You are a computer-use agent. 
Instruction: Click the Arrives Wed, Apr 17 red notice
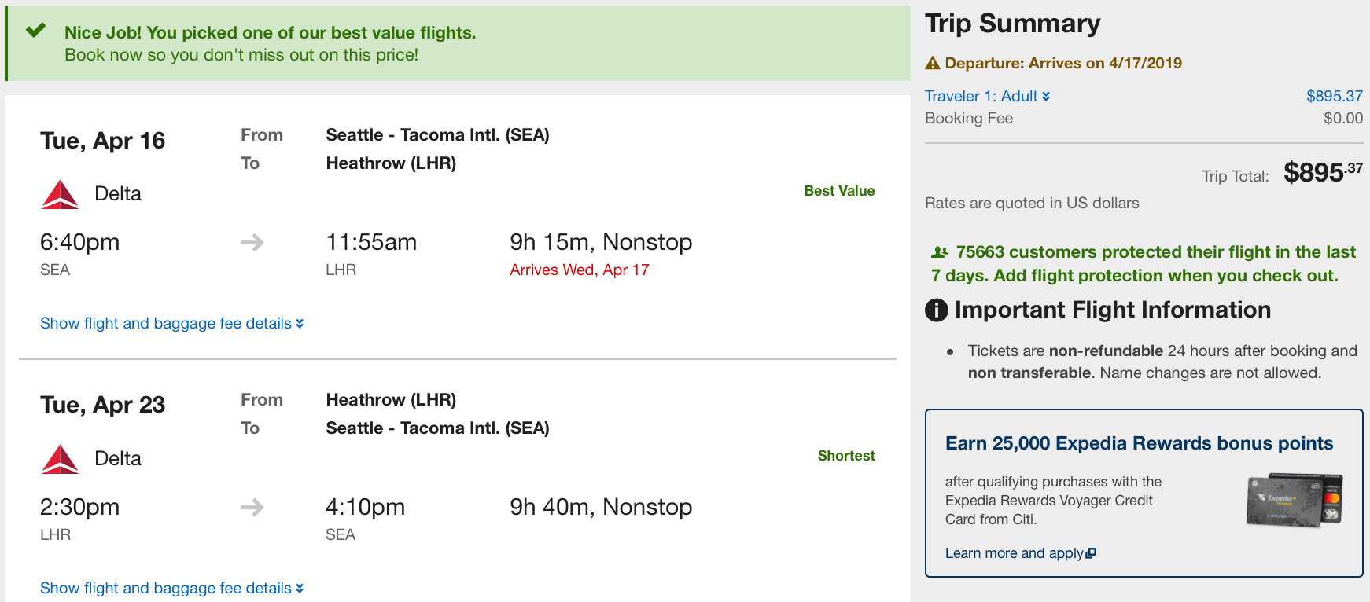tap(580, 270)
